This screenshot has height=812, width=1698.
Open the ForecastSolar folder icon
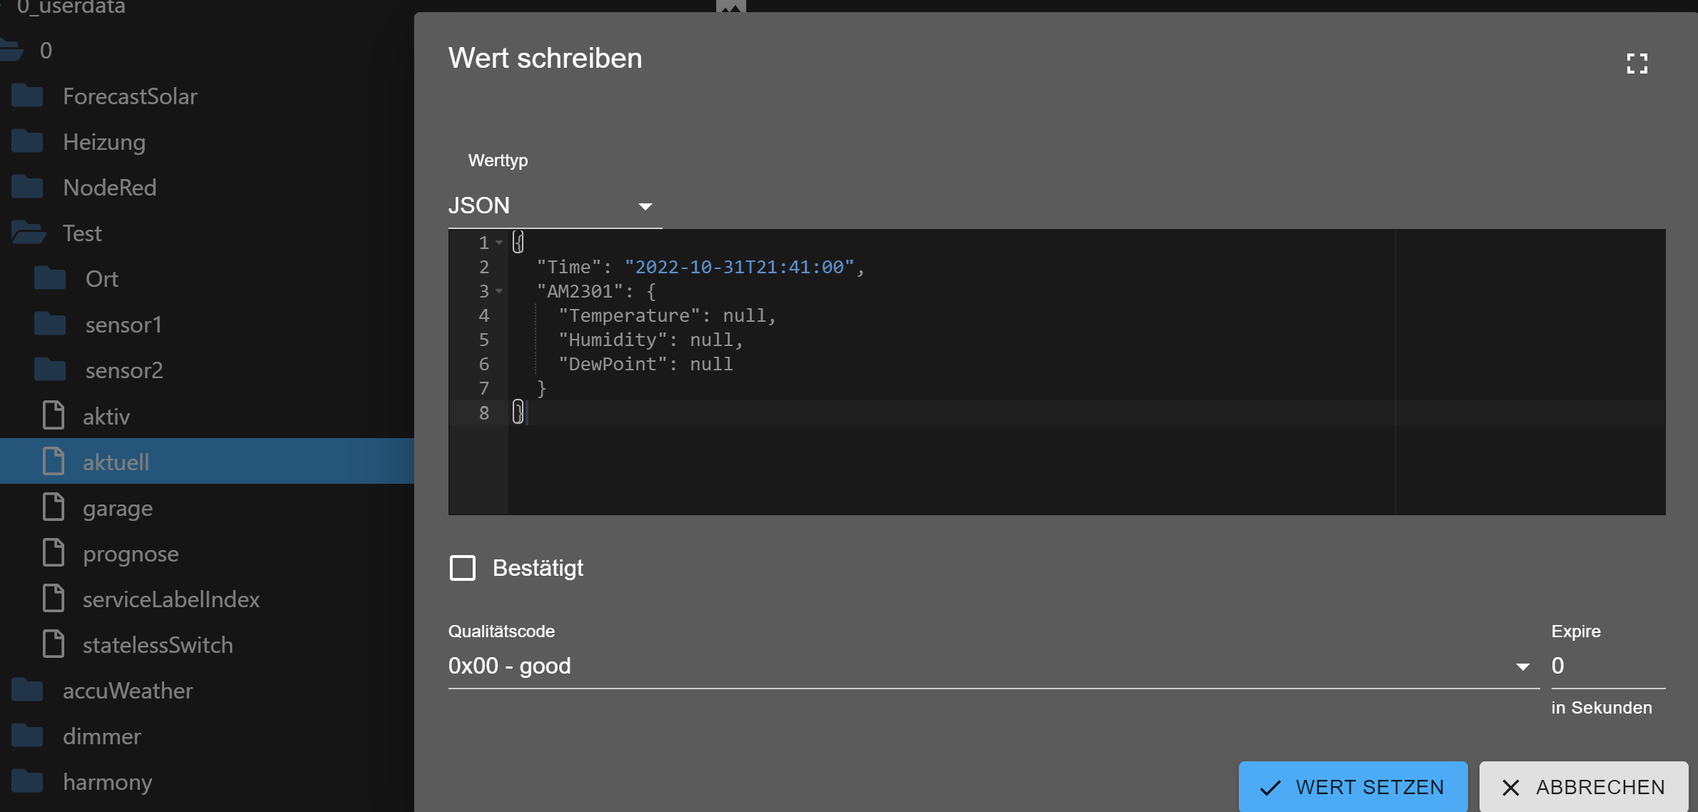(28, 96)
